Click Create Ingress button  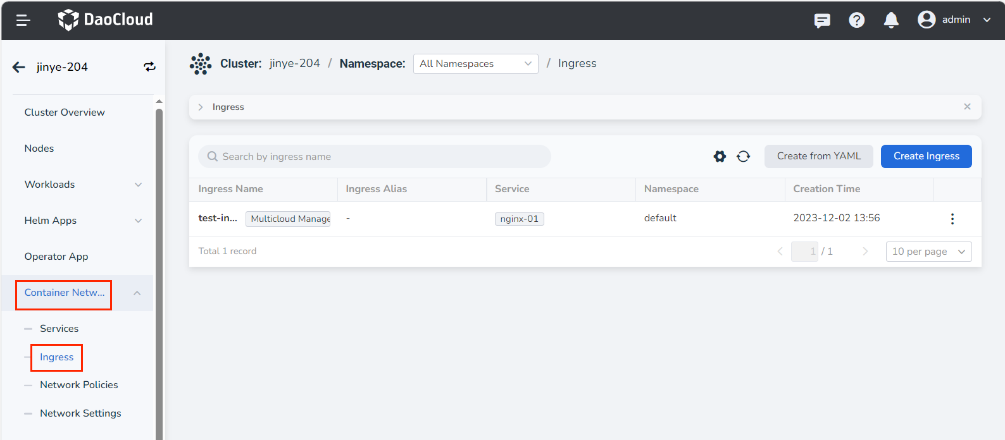pyautogui.click(x=926, y=157)
